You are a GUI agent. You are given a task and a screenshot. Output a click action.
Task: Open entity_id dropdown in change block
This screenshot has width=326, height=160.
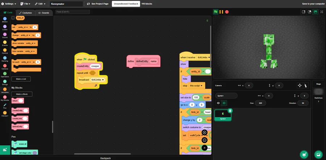point(26,35)
